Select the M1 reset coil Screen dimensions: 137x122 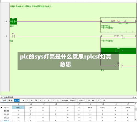[x=118, y=66]
